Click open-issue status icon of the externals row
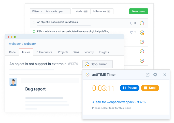 pyautogui.click(x=34, y=22)
